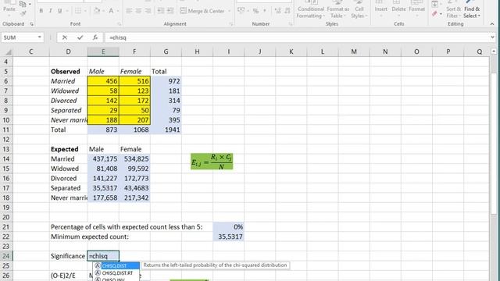Click Insert cells button
Image resolution: width=500 pixels, height=281 pixels.
(x=380, y=9)
